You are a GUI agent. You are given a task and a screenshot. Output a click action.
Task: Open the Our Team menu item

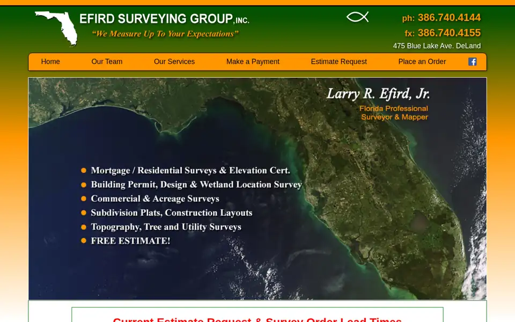[x=107, y=61]
